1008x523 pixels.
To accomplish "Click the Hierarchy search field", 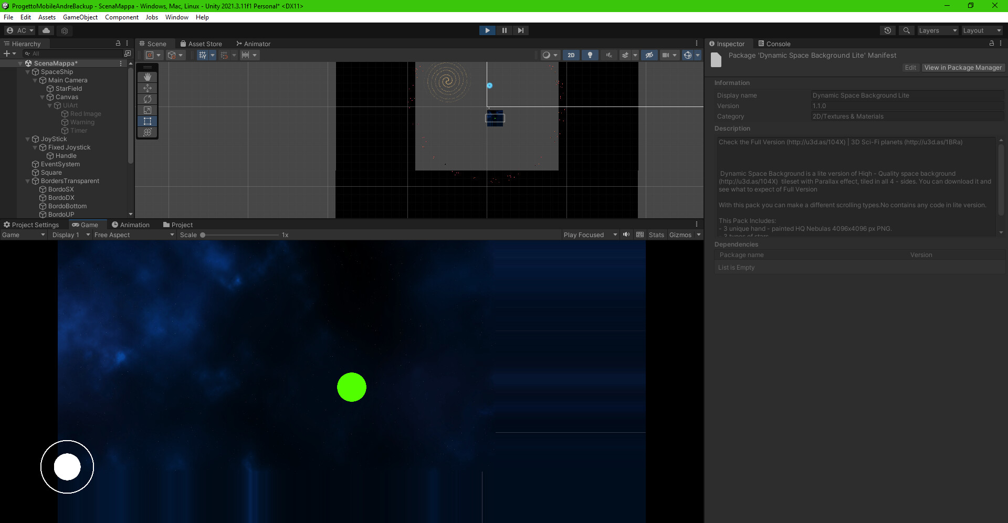I will coord(73,53).
